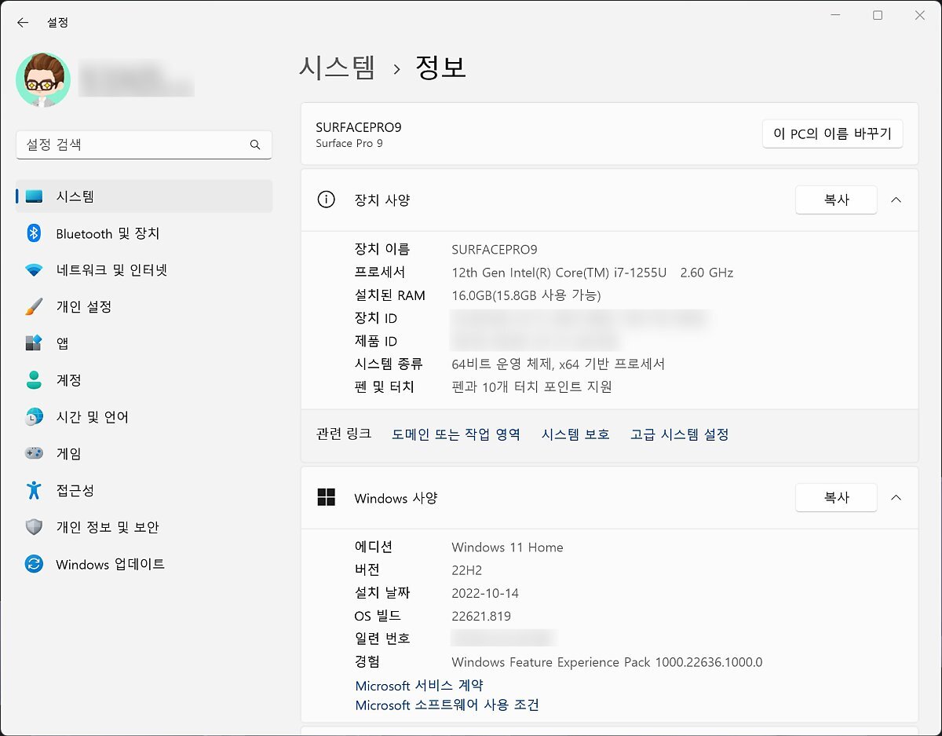Click the Accounts person icon
Screen dimensions: 942x736
point(34,380)
